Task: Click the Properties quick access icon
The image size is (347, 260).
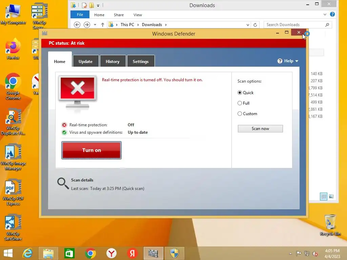Action: click(x=84, y=5)
